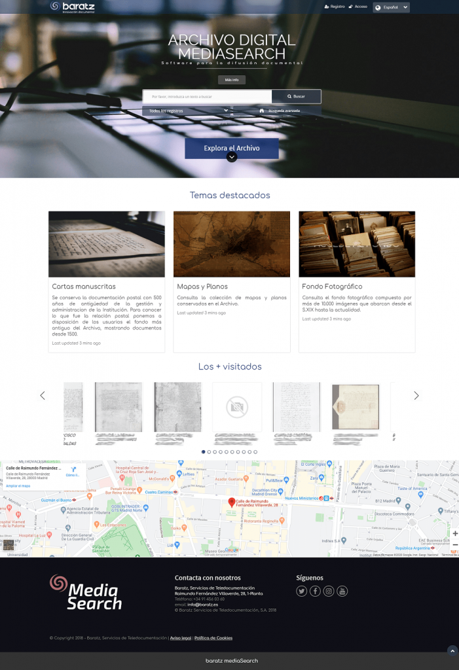Show previous most-visited carousel items
This screenshot has height=670, width=459.
click(x=43, y=395)
